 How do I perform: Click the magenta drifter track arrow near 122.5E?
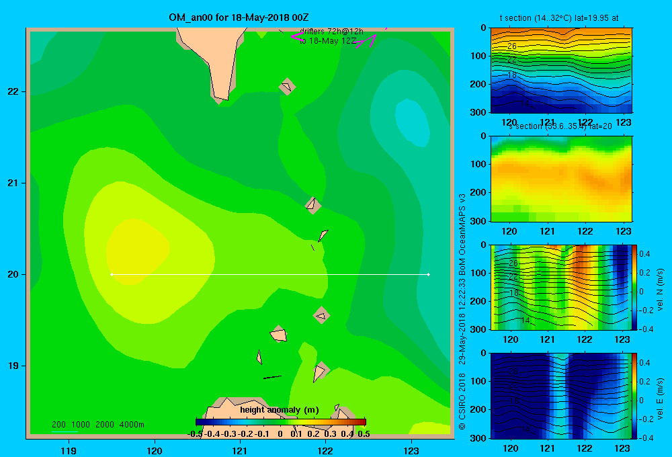click(x=367, y=41)
